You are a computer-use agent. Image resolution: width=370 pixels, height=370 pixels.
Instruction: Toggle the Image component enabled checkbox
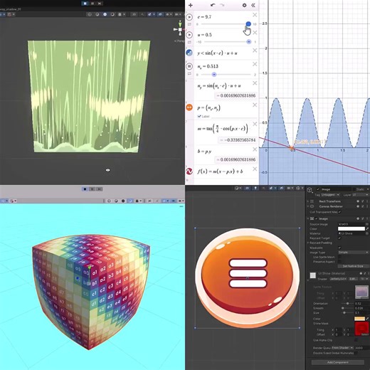click(317, 218)
